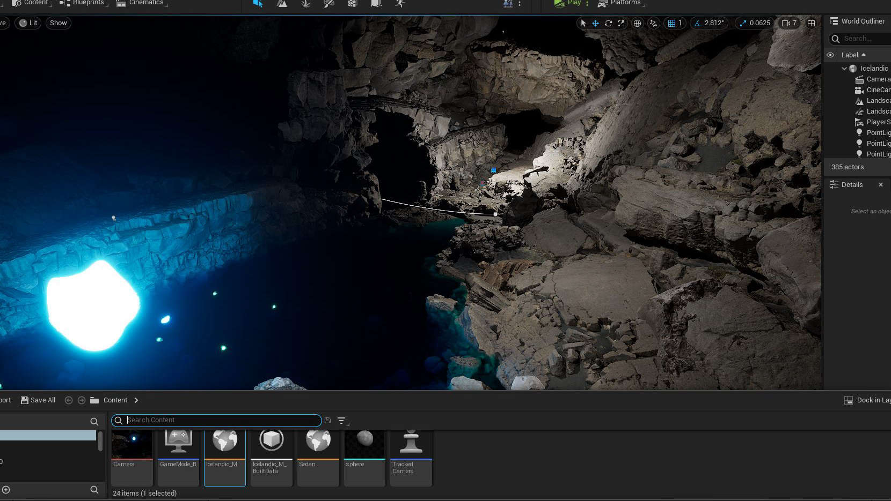Collapse the Icelandic level tree in Outliner
Viewport: 891px width, 501px height.
844,69
